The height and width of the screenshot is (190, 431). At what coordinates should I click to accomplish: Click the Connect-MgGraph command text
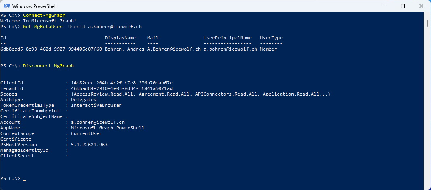[x=44, y=15]
